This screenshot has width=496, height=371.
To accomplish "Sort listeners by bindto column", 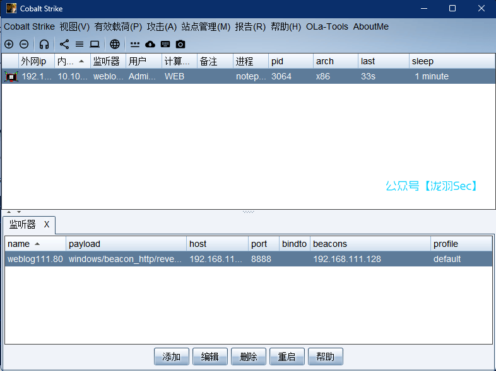I will 295,244.
